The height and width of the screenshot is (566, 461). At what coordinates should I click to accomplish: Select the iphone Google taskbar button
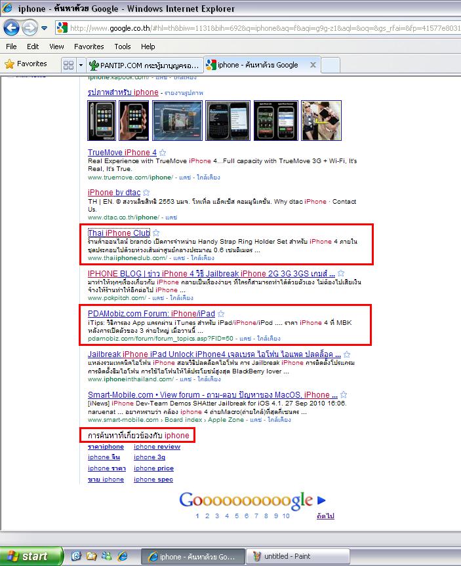coord(193,557)
